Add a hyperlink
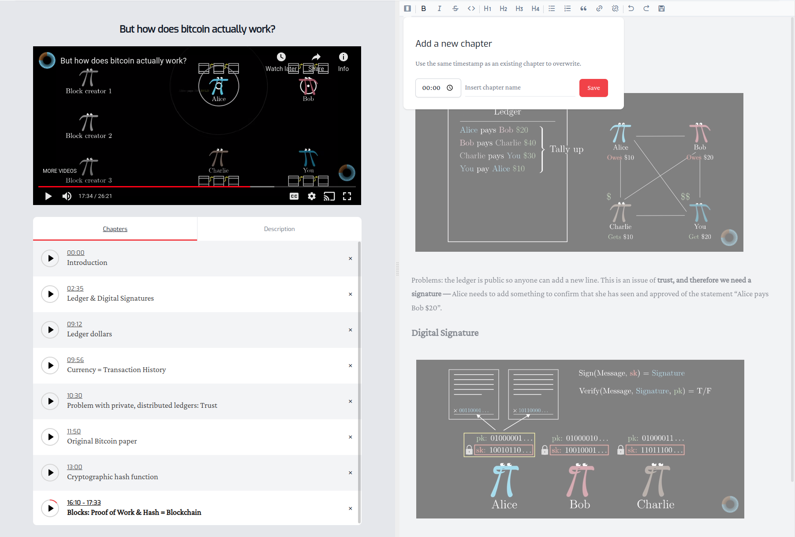795x537 pixels. point(599,8)
